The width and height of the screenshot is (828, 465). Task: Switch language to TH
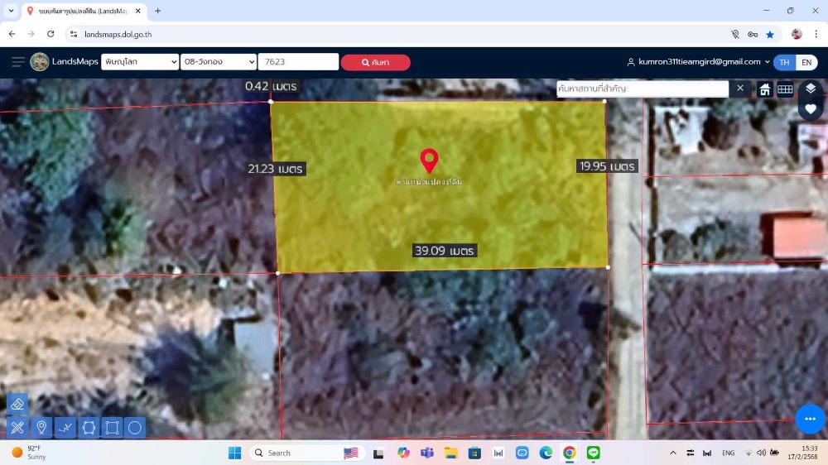(784, 62)
